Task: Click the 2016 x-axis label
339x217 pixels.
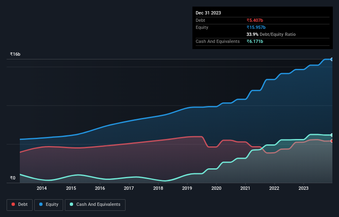Action: 100,188
